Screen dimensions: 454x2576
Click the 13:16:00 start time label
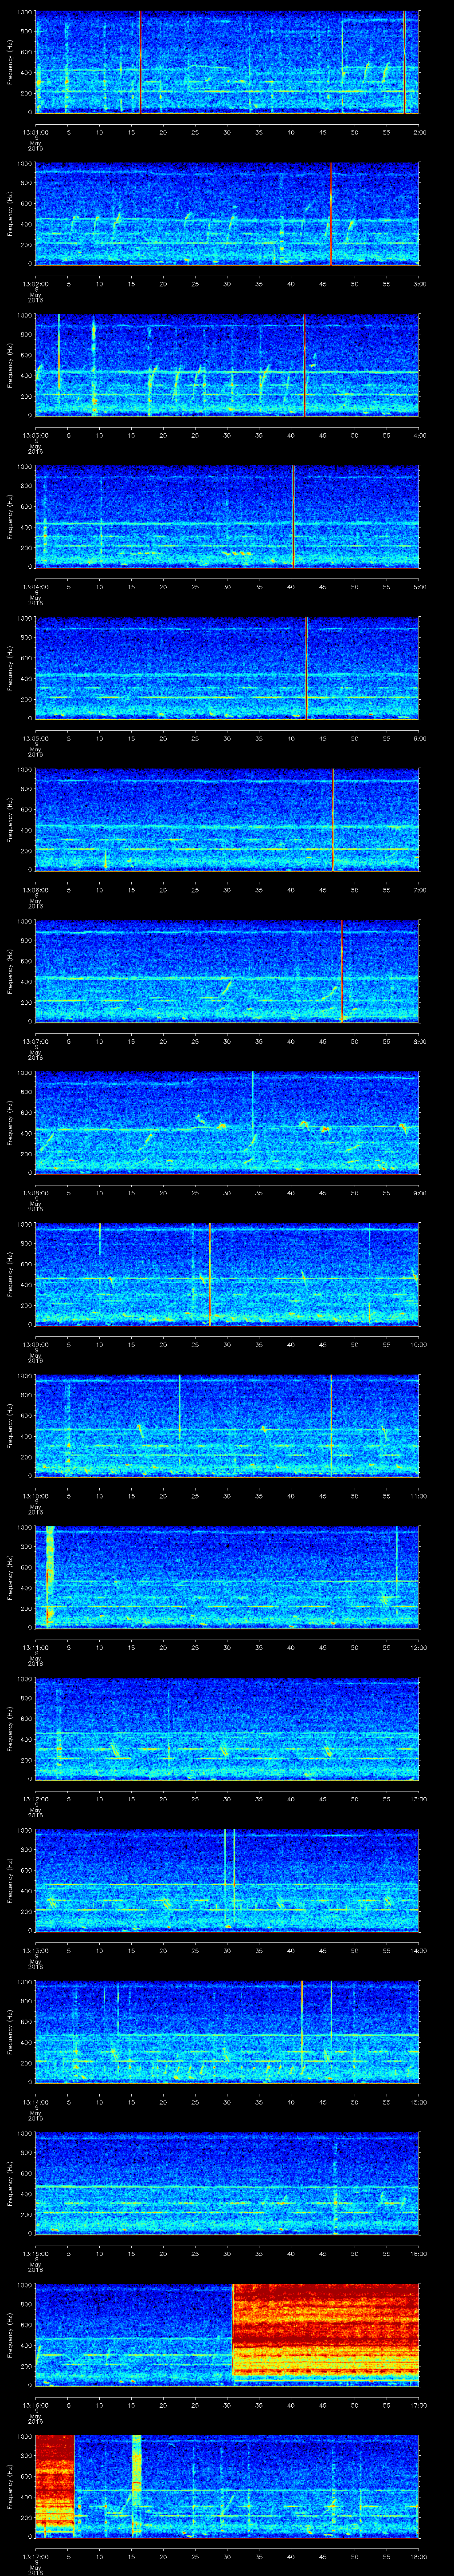point(35,2405)
